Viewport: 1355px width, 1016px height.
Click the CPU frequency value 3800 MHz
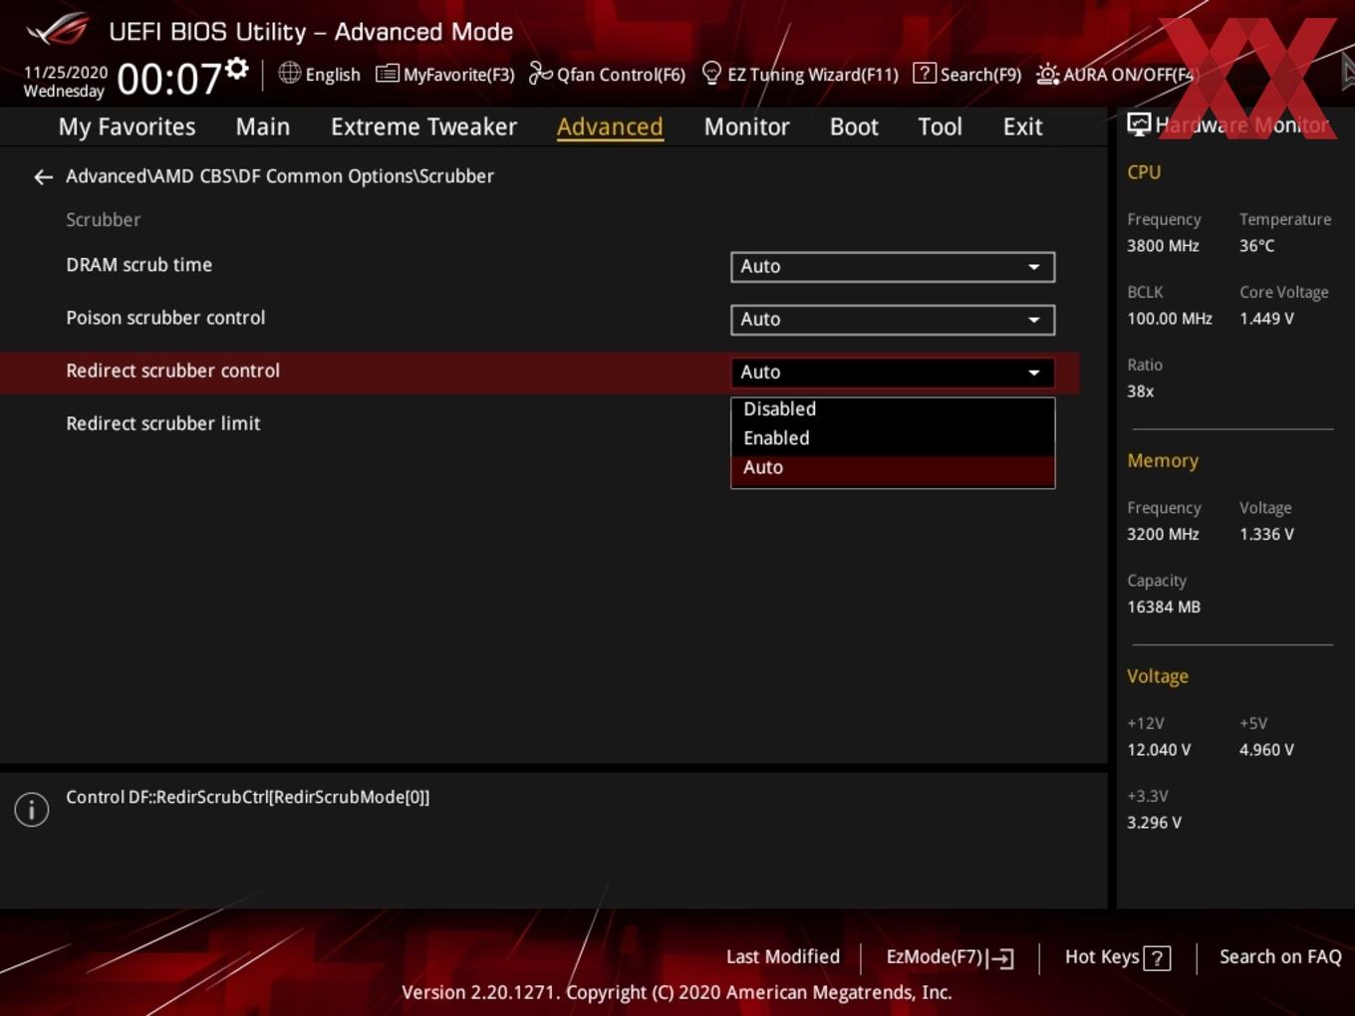[1163, 246]
